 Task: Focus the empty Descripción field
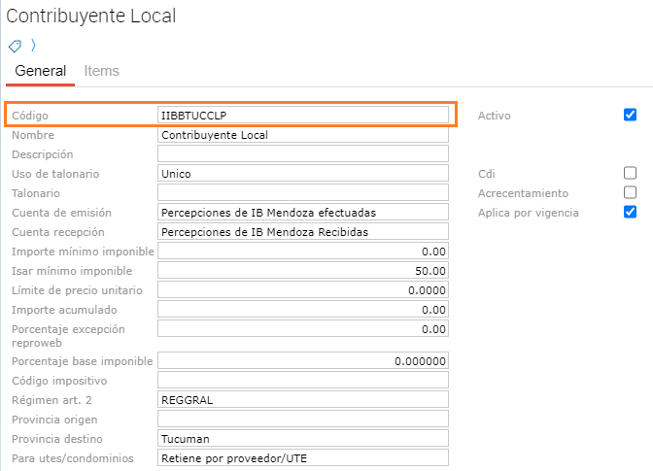coord(303,153)
